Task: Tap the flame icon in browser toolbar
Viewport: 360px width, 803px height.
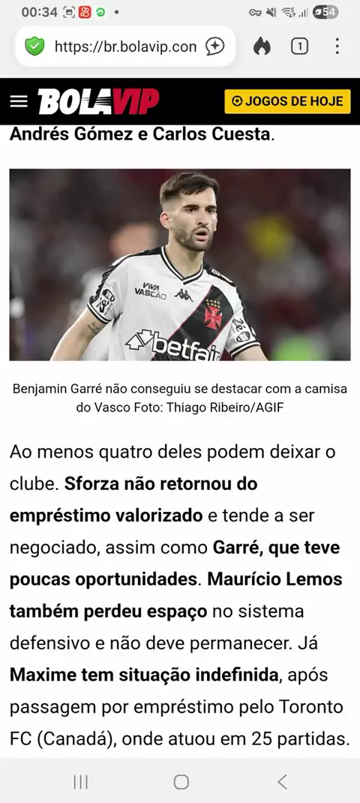Action: tap(262, 47)
